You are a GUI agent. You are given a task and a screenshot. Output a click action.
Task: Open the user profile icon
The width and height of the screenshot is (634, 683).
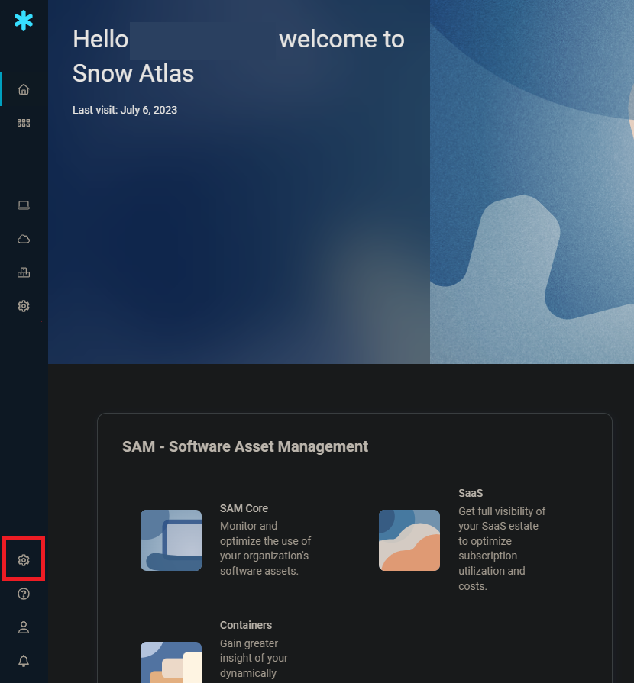pos(24,627)
